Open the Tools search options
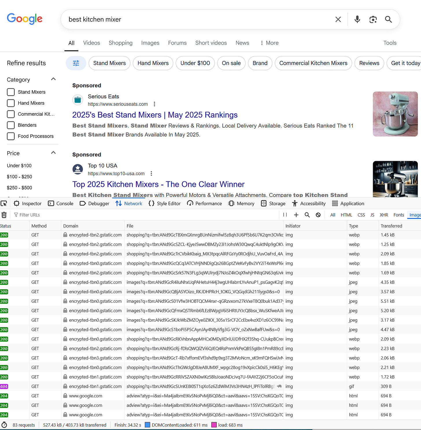 pos(390,43)
